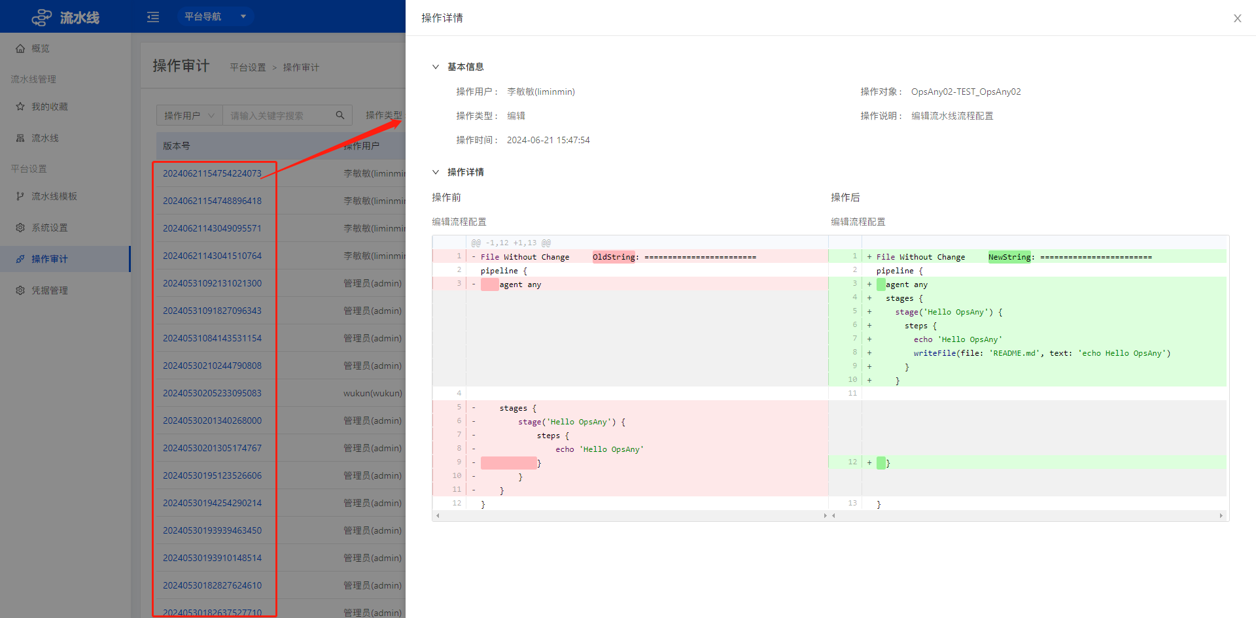
Task: Open version 20240530201305174767
Action: [x=212, y=448]
